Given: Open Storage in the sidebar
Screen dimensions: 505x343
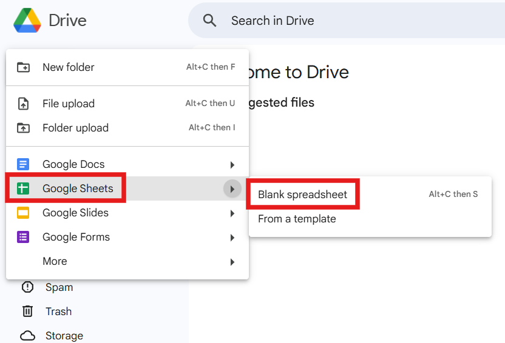Looking at the screenshot, I should [x=64, y=336].
